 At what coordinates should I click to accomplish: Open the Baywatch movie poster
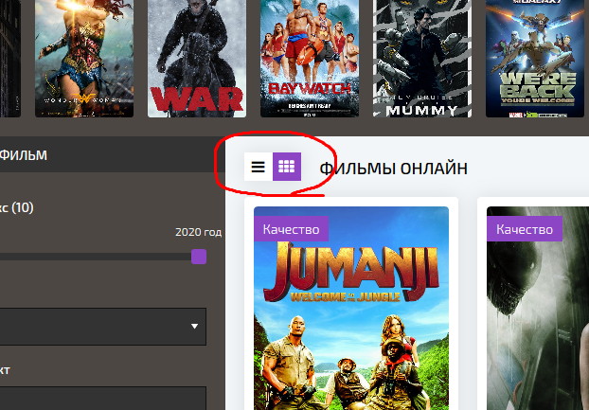click(310, 59)
